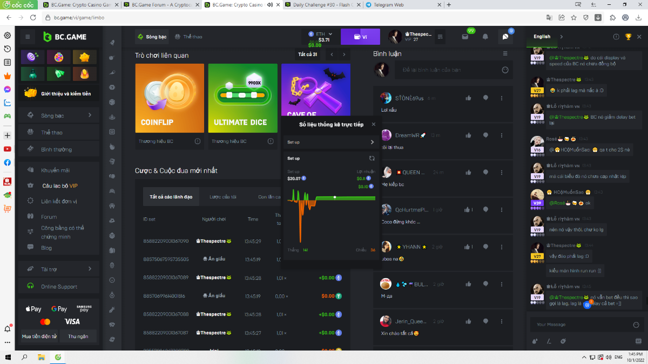The height and width of the screenshot is (364, 648).
Task: Like STÖNÈ69us's comment with thumbs up
Action: pos(468,98)
